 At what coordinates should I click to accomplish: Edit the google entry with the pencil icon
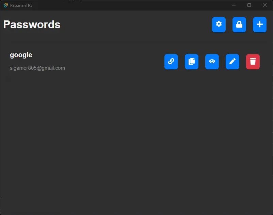click(x=232, y=62)
